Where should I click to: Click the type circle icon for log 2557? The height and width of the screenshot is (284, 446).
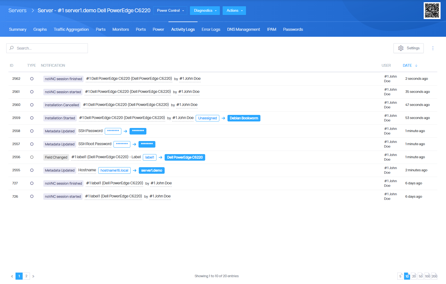coord(32,144)
